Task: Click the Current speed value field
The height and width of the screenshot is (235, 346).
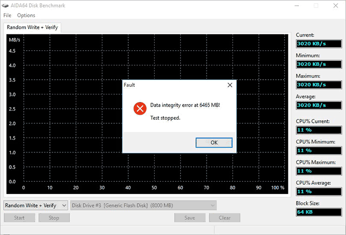Action: 319,44
